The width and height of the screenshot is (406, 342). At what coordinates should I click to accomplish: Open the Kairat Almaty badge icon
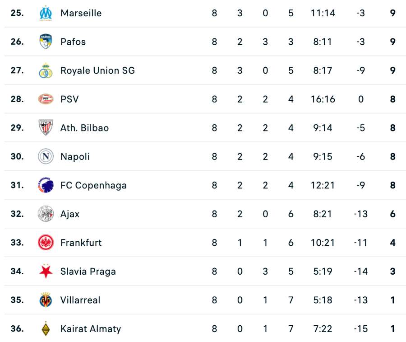tap(46, 328)
